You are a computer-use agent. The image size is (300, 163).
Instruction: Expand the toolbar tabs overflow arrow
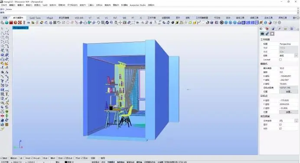coord(296,18)
